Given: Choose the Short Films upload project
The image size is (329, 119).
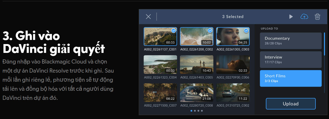Looking at the screenshot, I should tap(291, 78).
